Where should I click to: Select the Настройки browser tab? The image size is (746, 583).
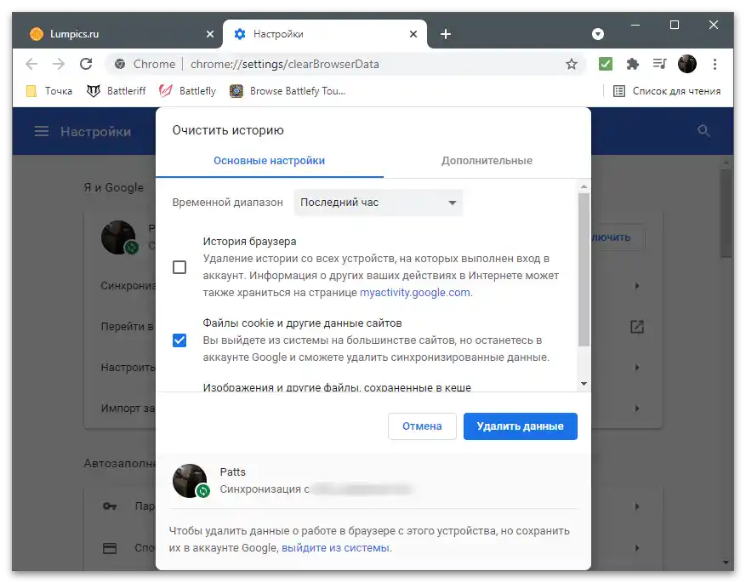(325, 34)
